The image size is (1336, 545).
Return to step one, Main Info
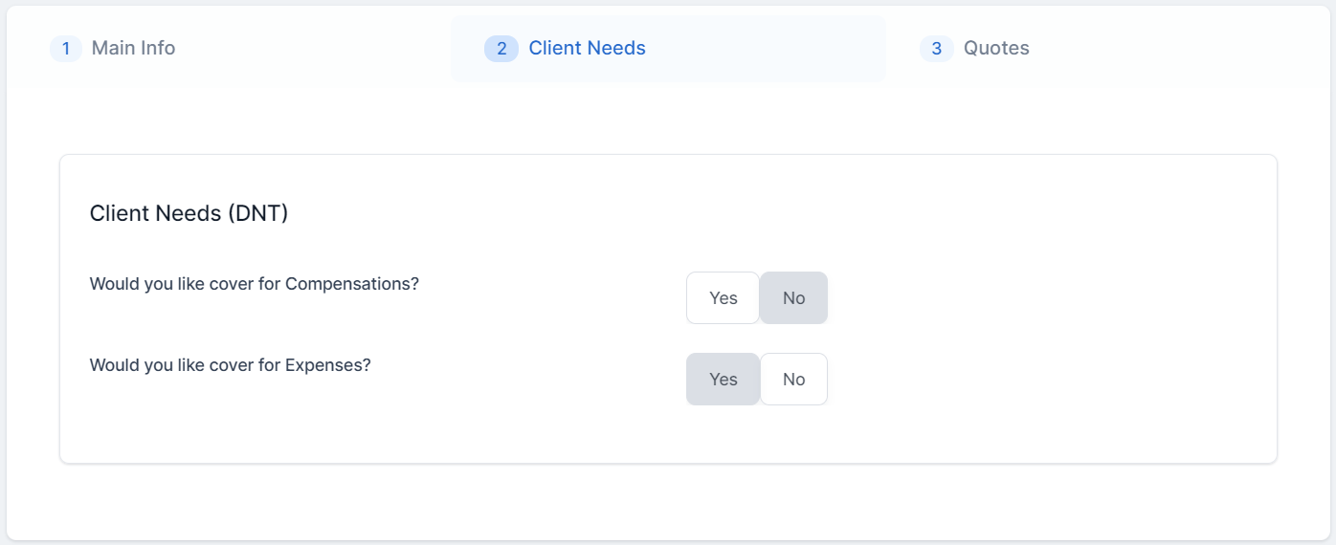[133, 48]
